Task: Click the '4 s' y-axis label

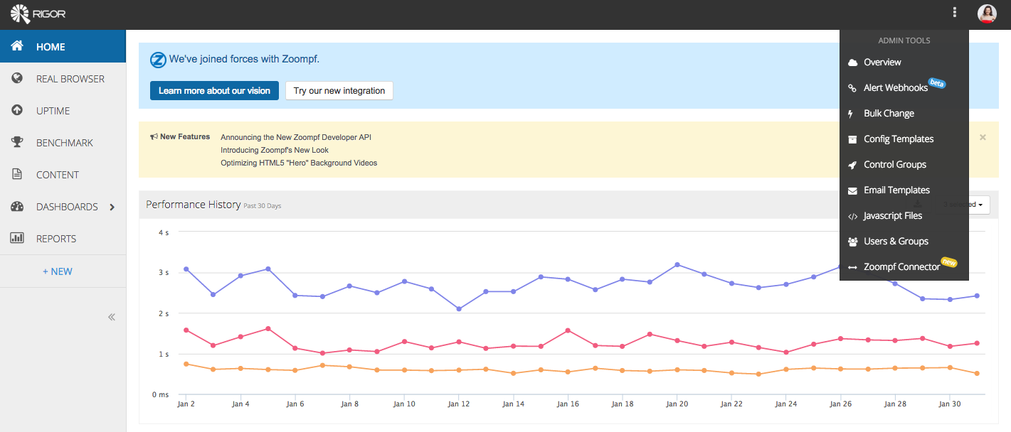Action: 164,232
